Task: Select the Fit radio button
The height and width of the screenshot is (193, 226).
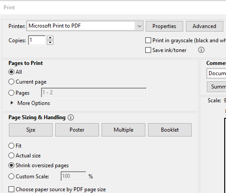Action: tap(12, 146)
